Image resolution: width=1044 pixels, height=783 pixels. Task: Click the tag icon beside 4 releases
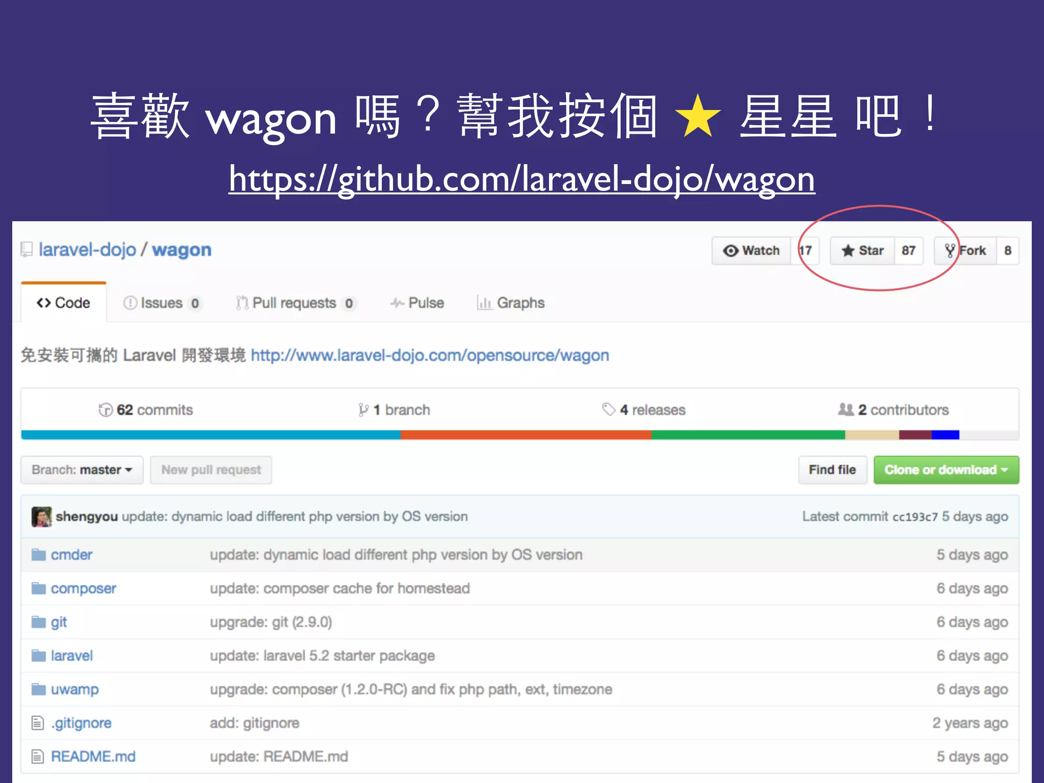click(609, 409)
